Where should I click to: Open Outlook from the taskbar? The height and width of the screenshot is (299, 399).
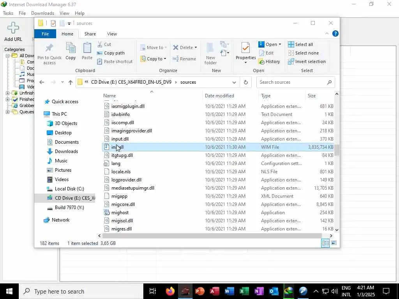[274, 291]
